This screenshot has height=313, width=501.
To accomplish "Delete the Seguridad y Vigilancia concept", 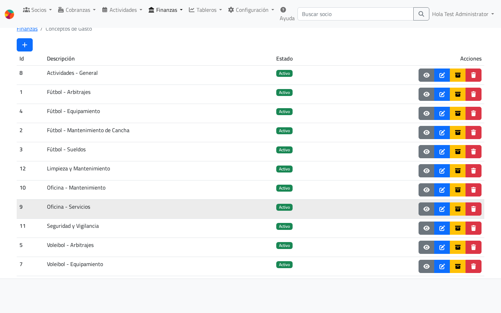I will 474,228.
